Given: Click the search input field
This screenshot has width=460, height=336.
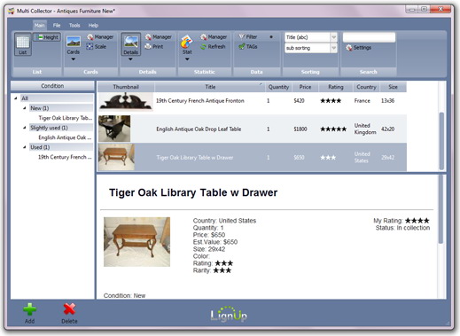Looking at the screenshot, I should 369,37.
